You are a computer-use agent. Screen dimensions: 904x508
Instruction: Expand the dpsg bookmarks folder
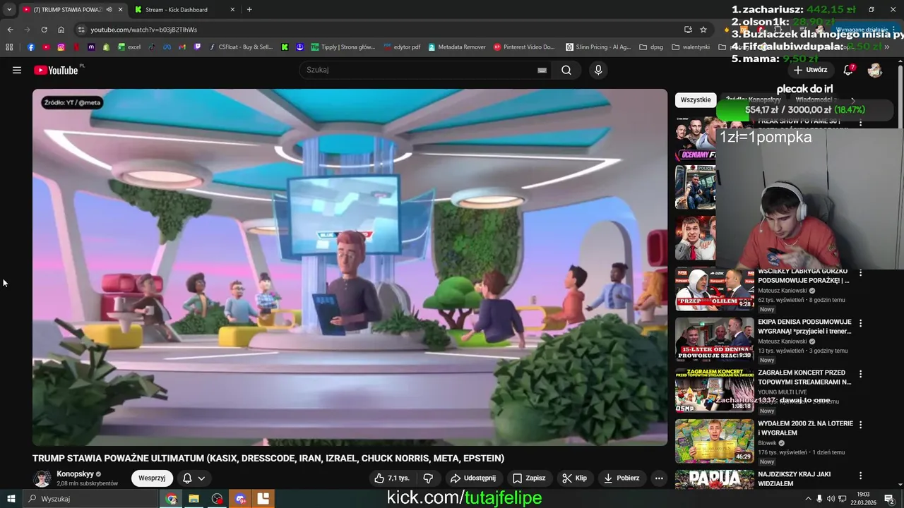click(651, 47)
